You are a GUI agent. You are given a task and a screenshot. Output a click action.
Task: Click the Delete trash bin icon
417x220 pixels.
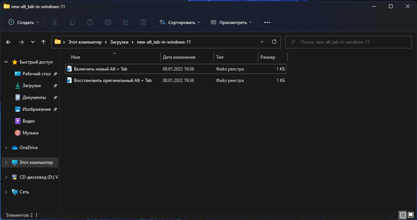coord(143,22)
